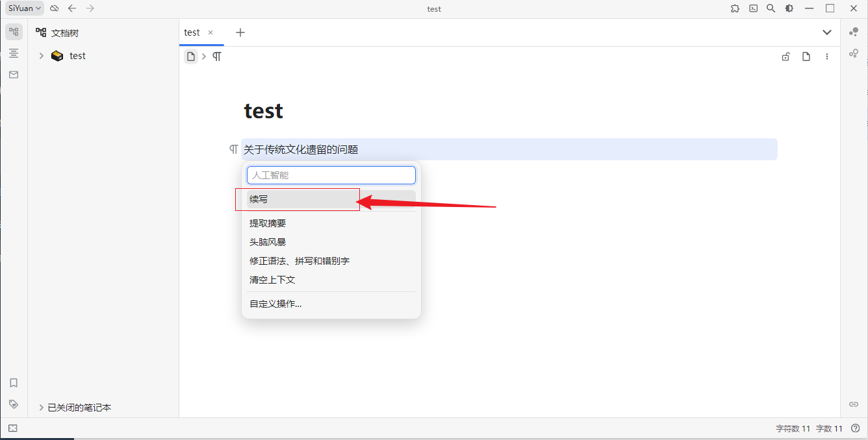The width and height of the screenshot is (868, 440).
Task: Open the plugins puzzle icon
Action: [735, 8]
